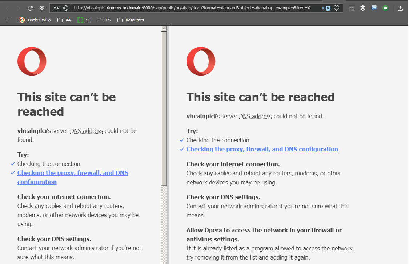Toggle the VPN badge in address bar
Image resolution: width=409 pixels, height=265 pixels.
point(56,8)
